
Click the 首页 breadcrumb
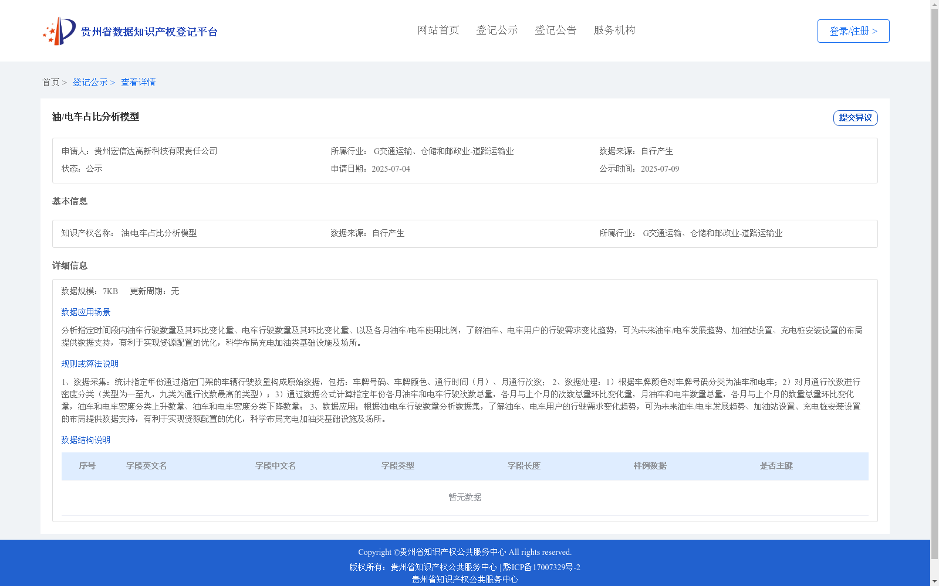click(50, 82)
